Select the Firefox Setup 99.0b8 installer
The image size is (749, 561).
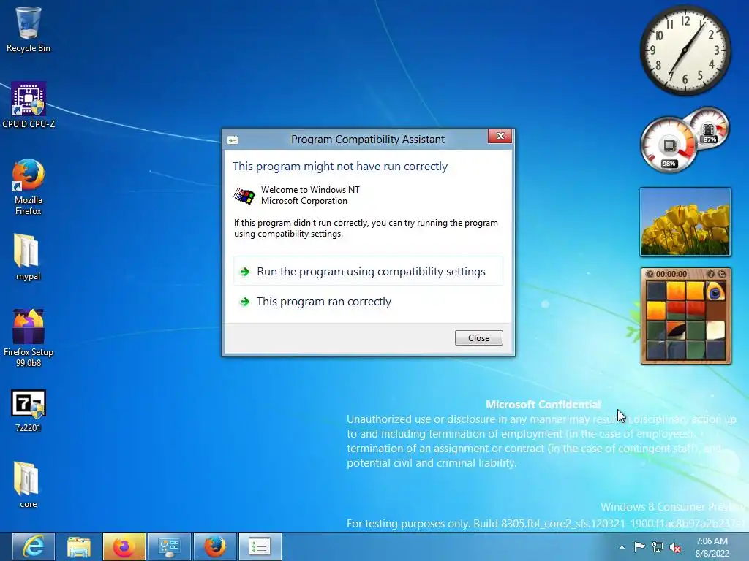tap(29, 337)
